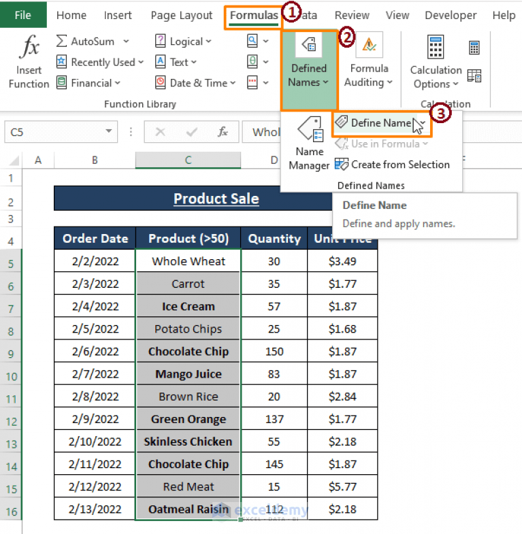The width and height of the screenshot is (522, 534).
Task: Open the Lookup & Reference functions icon
Action: [x=252, y=41]
